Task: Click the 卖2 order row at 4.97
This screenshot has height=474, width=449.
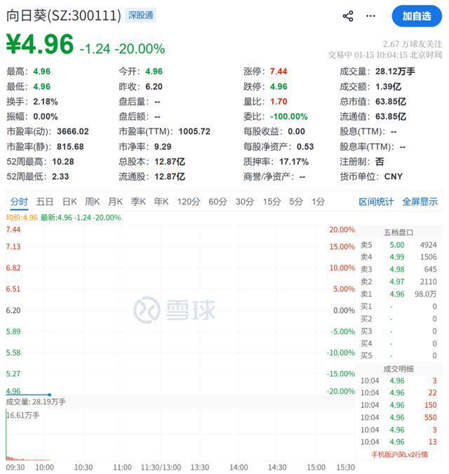Action: [x=398, y=282]
